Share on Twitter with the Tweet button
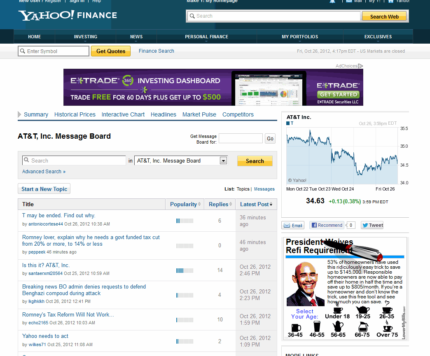 pyautogui.click(x=372, y=225)
